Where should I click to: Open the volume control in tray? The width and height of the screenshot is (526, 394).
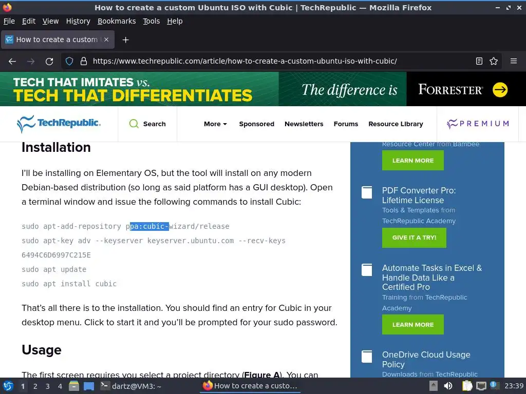tap(448, 386)
